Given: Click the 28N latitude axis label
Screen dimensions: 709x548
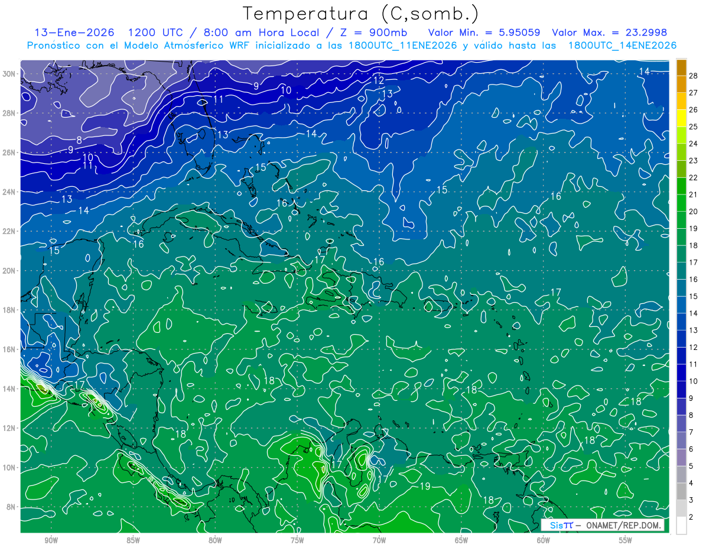Looking at the screenshot, I should point(10,113).
